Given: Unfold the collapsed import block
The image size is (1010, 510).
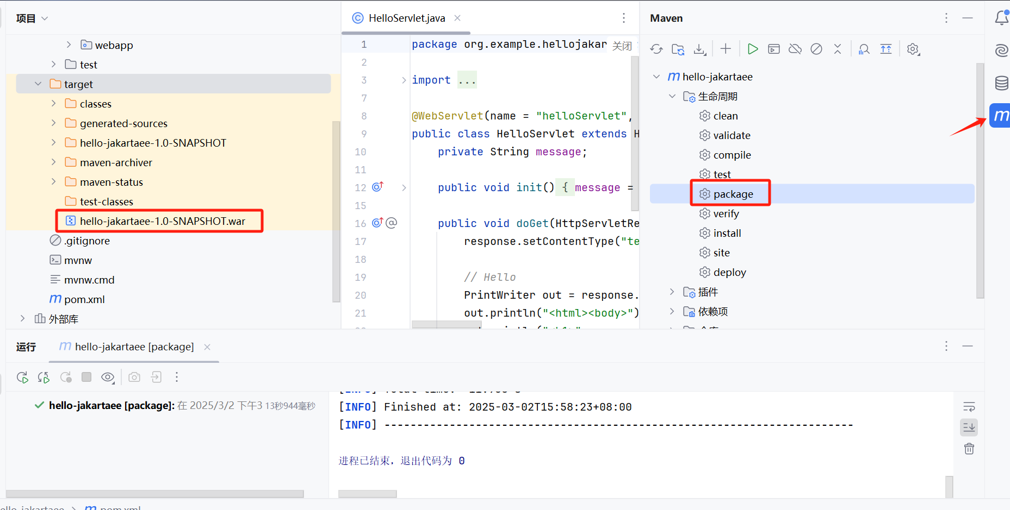Looking at the screenshot, I should [404, 80].
